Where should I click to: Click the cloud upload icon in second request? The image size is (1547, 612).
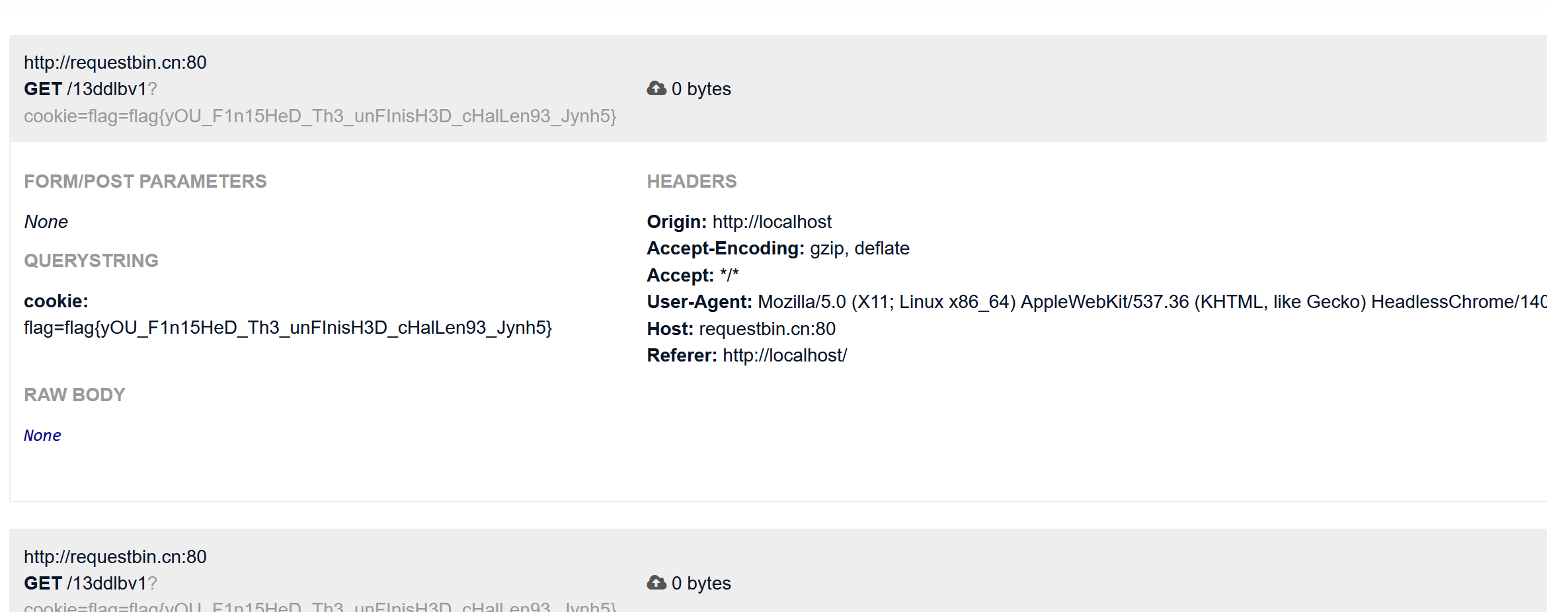click(x=656, y=582)
